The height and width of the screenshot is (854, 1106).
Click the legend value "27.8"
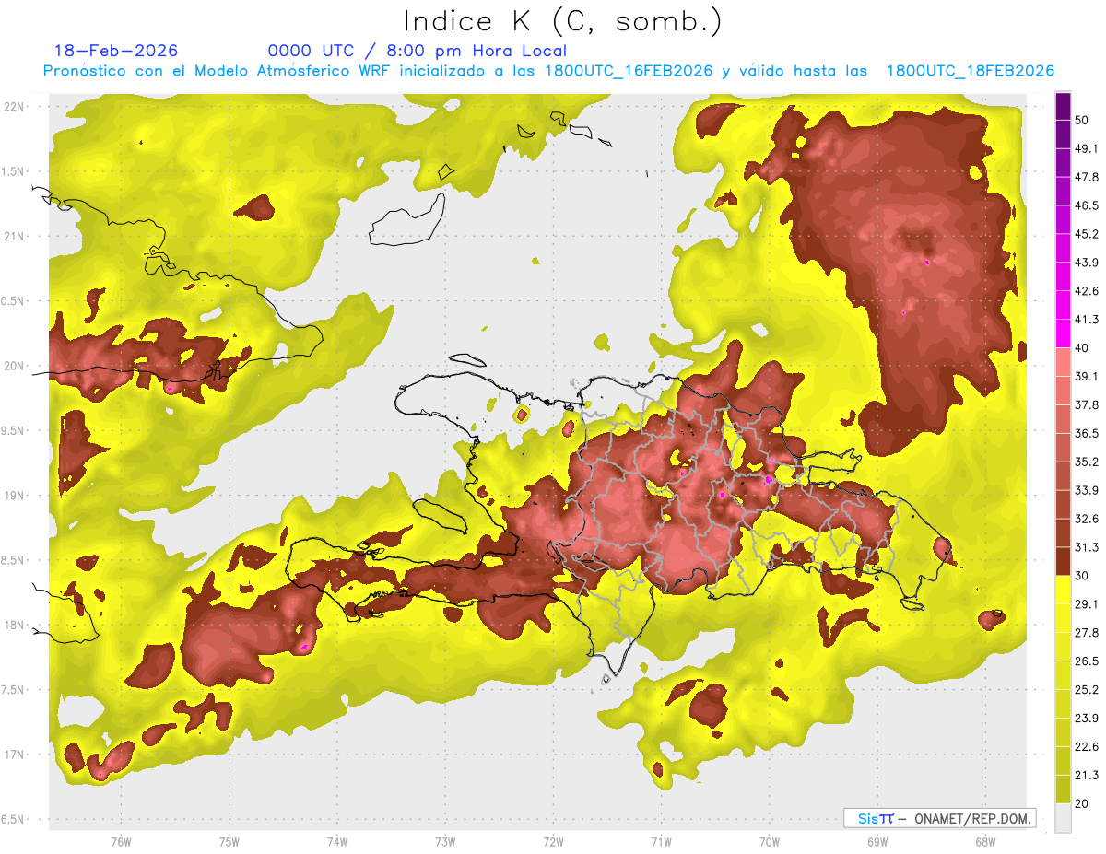[x=1087, y=633]
